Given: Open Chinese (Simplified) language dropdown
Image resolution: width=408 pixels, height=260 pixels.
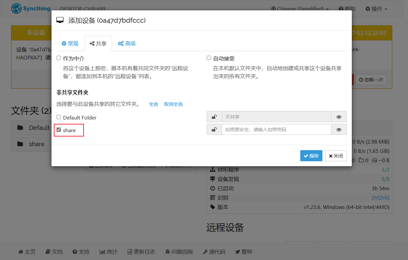Looking at the screenshot, I should (300, 9).
